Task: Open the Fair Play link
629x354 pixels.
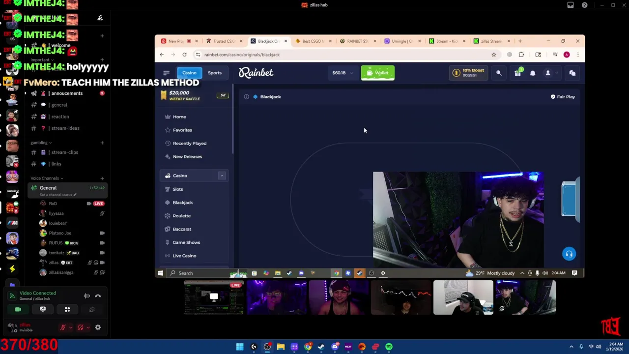Action: 563,97
